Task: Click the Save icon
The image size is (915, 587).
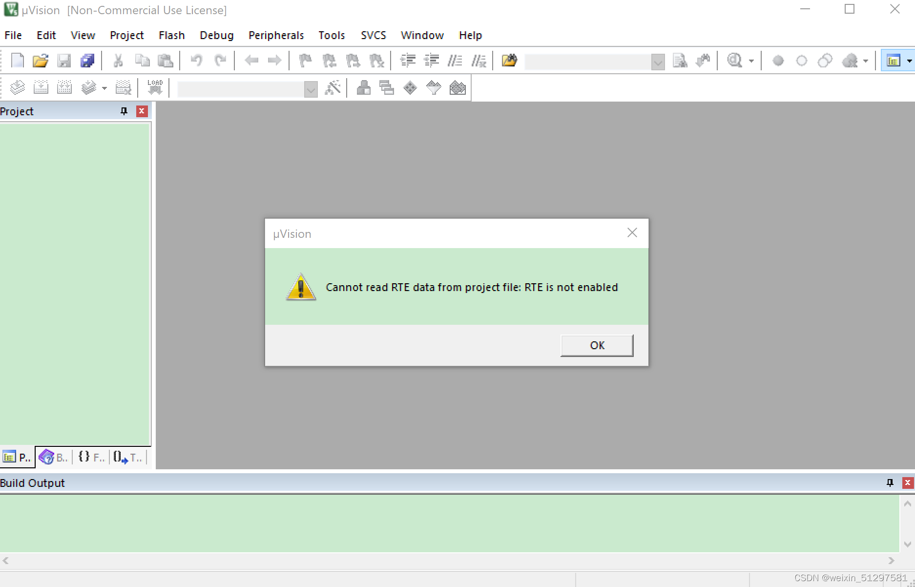Action: coord(64,61)
